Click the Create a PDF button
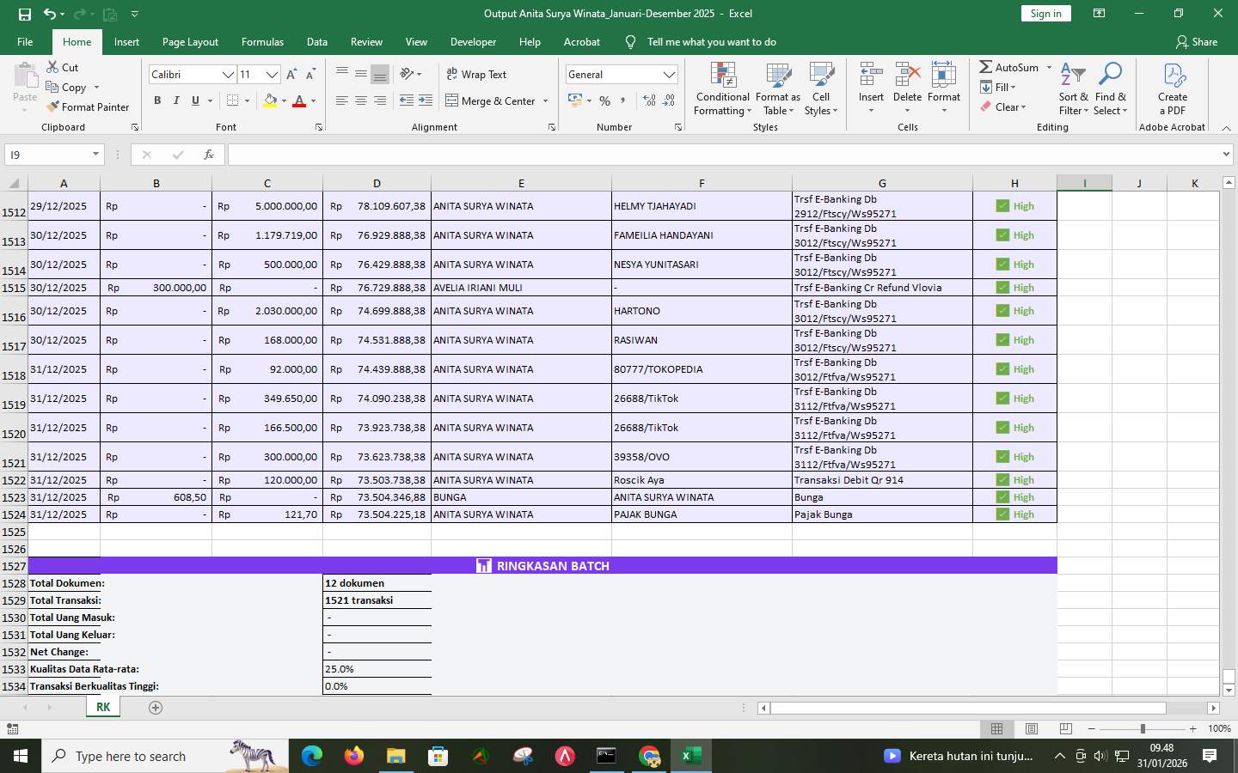Viewport: 1238px width, 773px height. pyautogui.click(x=1172, y=90)
